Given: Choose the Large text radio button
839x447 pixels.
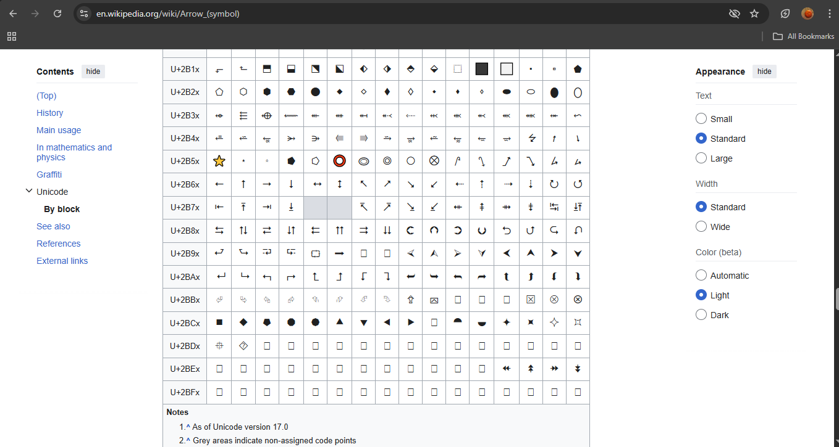Looking at the screenshot, I should pyautogui.click(x=701, y=158).
